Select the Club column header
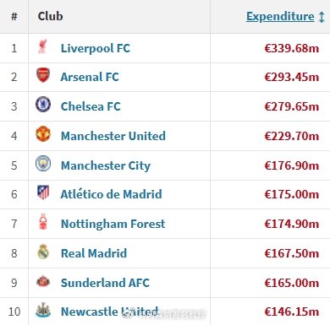The image size is (330, 325). pyautogui.click(x=50, y=16)
